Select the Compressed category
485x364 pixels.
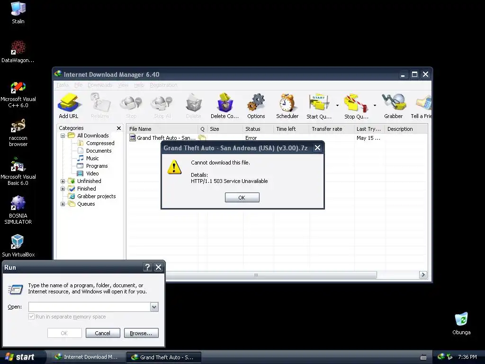point(96,143)
